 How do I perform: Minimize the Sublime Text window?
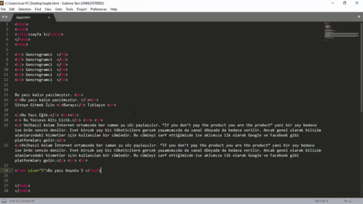click(x=332, y=3)
